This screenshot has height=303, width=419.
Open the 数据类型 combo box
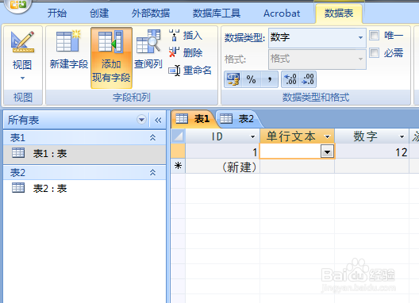pos(317,37)
